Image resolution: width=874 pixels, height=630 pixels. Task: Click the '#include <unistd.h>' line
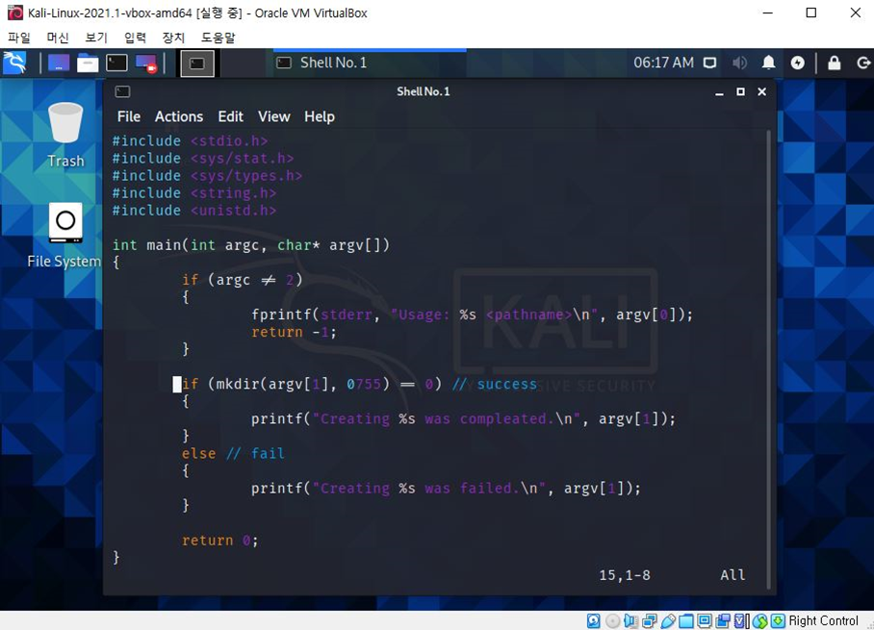[194, 211]
